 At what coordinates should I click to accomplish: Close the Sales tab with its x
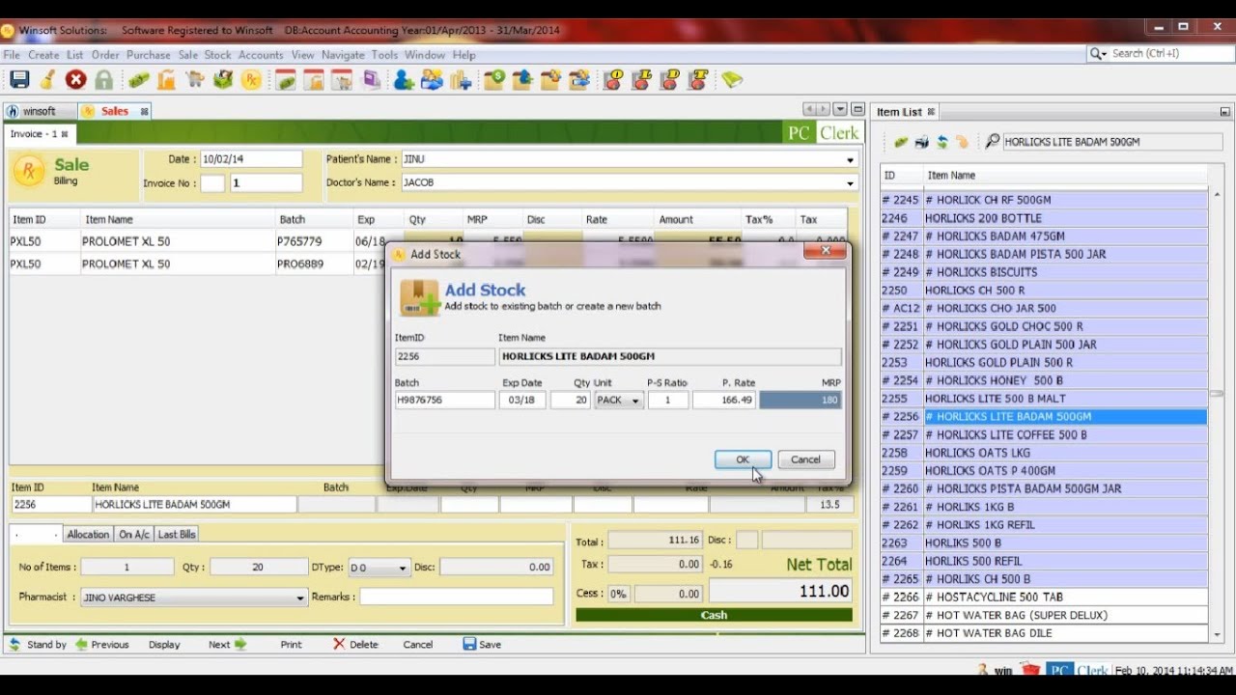coord(144,111)
